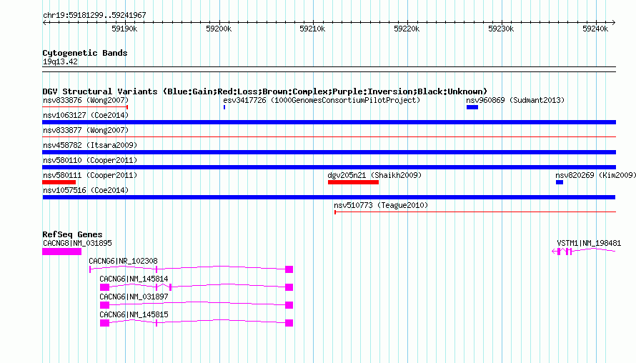This screenshot has width=636, height=363.
Task: Open variant nsv833877 (Wong2007) label
Action: tap(86, 130)
